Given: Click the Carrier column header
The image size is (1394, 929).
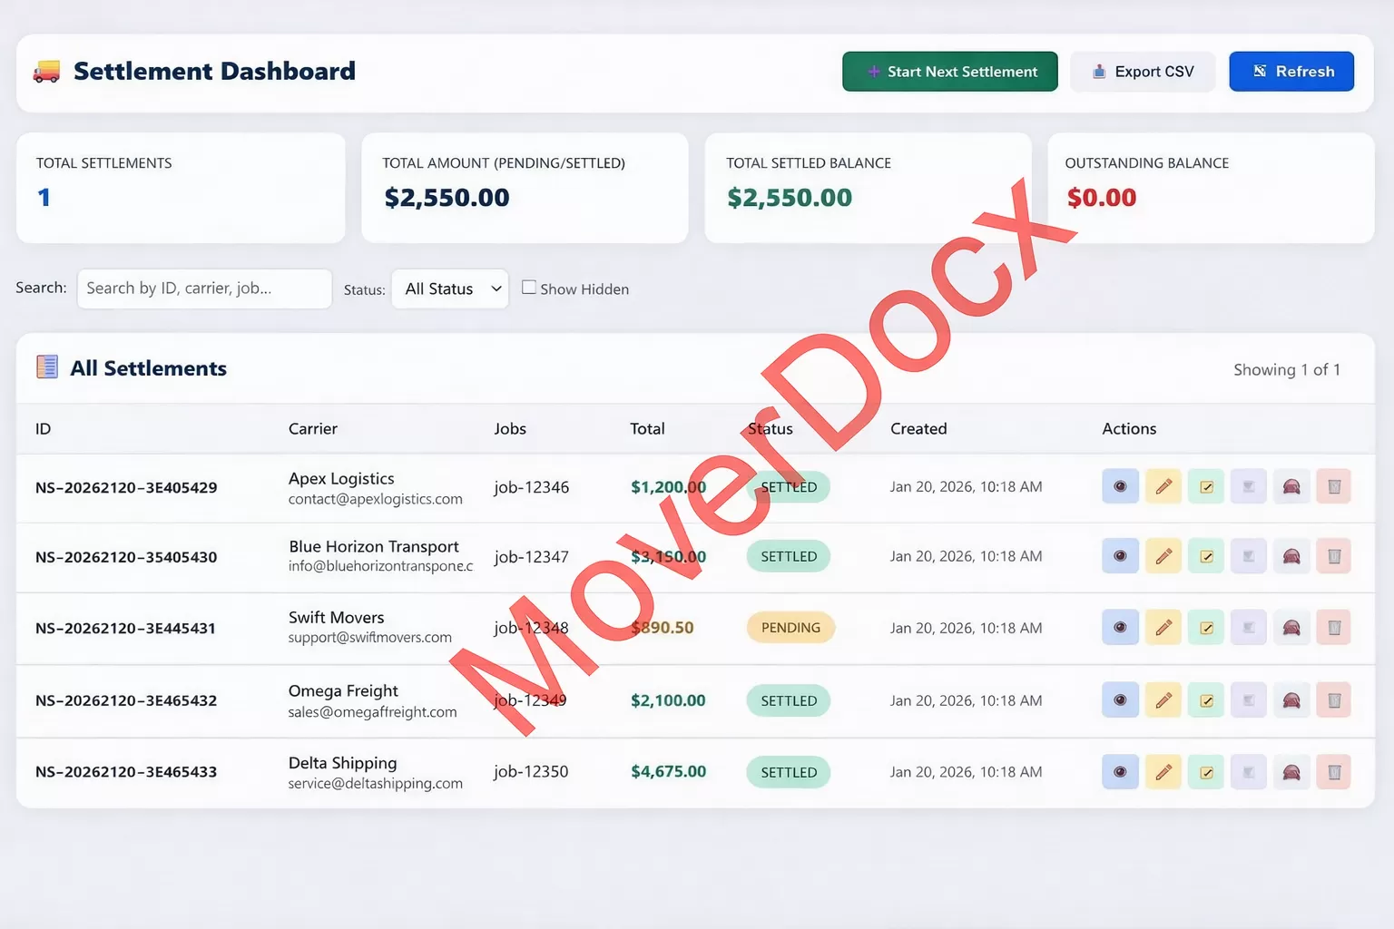Looking at the screenshot, I should (312, 429).
